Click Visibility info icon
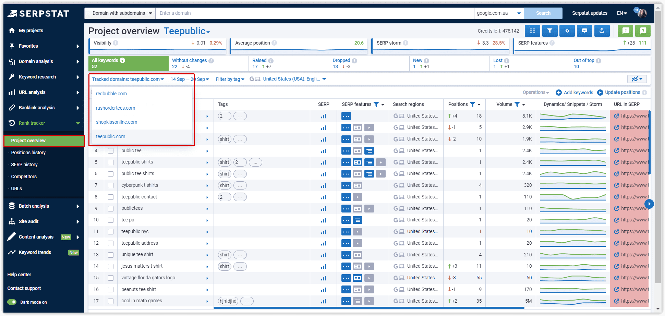 [x=116, y=43]
